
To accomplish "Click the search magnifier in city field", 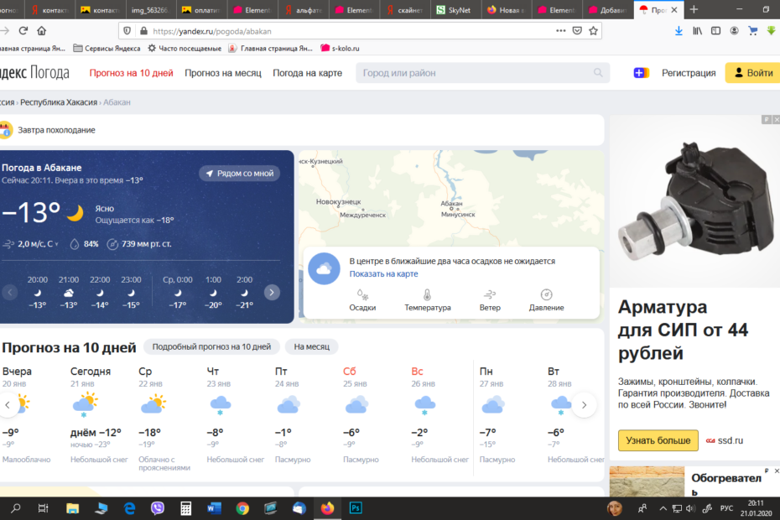I will [598, 73].
